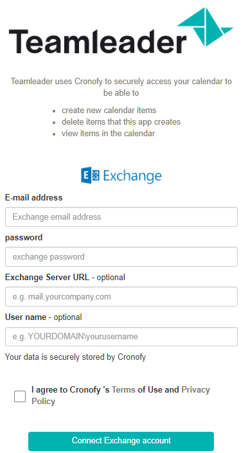Focus the exchange password field
The height and width of the screenshot is (453, 246).
[121, 257]
